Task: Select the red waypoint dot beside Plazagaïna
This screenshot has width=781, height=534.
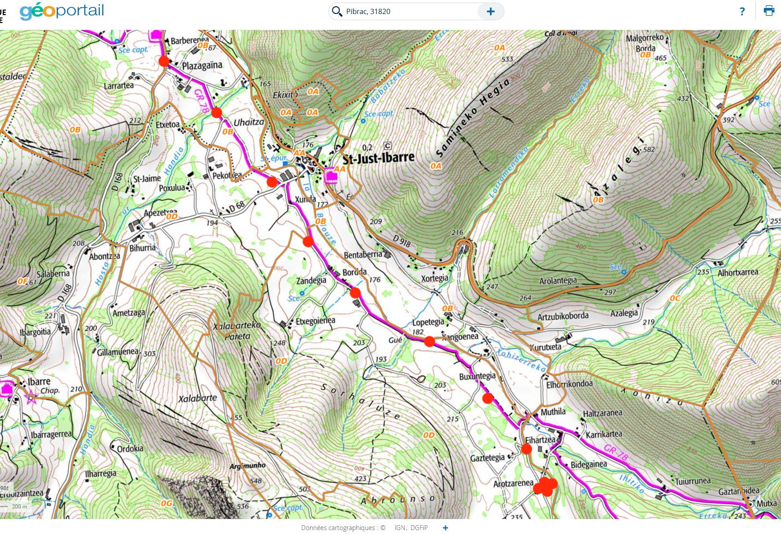Action: (164, 61)
